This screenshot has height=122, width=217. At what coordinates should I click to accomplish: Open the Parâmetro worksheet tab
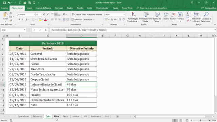tap(96, 116)
